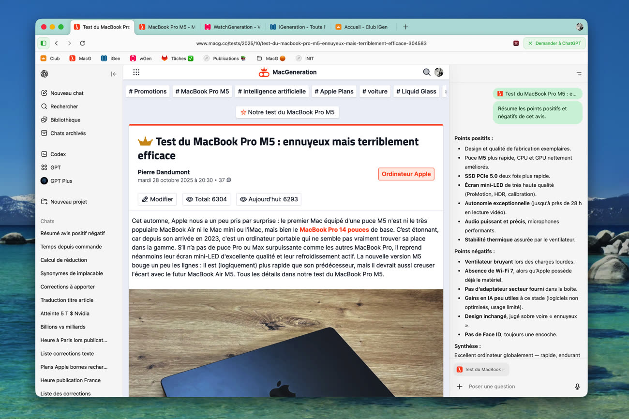
Task: Click the Poser une question field
Action: (518, 387)
